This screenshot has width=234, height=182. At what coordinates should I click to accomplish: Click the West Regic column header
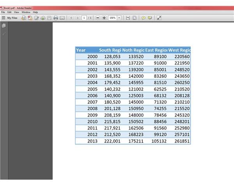[179, 50]
